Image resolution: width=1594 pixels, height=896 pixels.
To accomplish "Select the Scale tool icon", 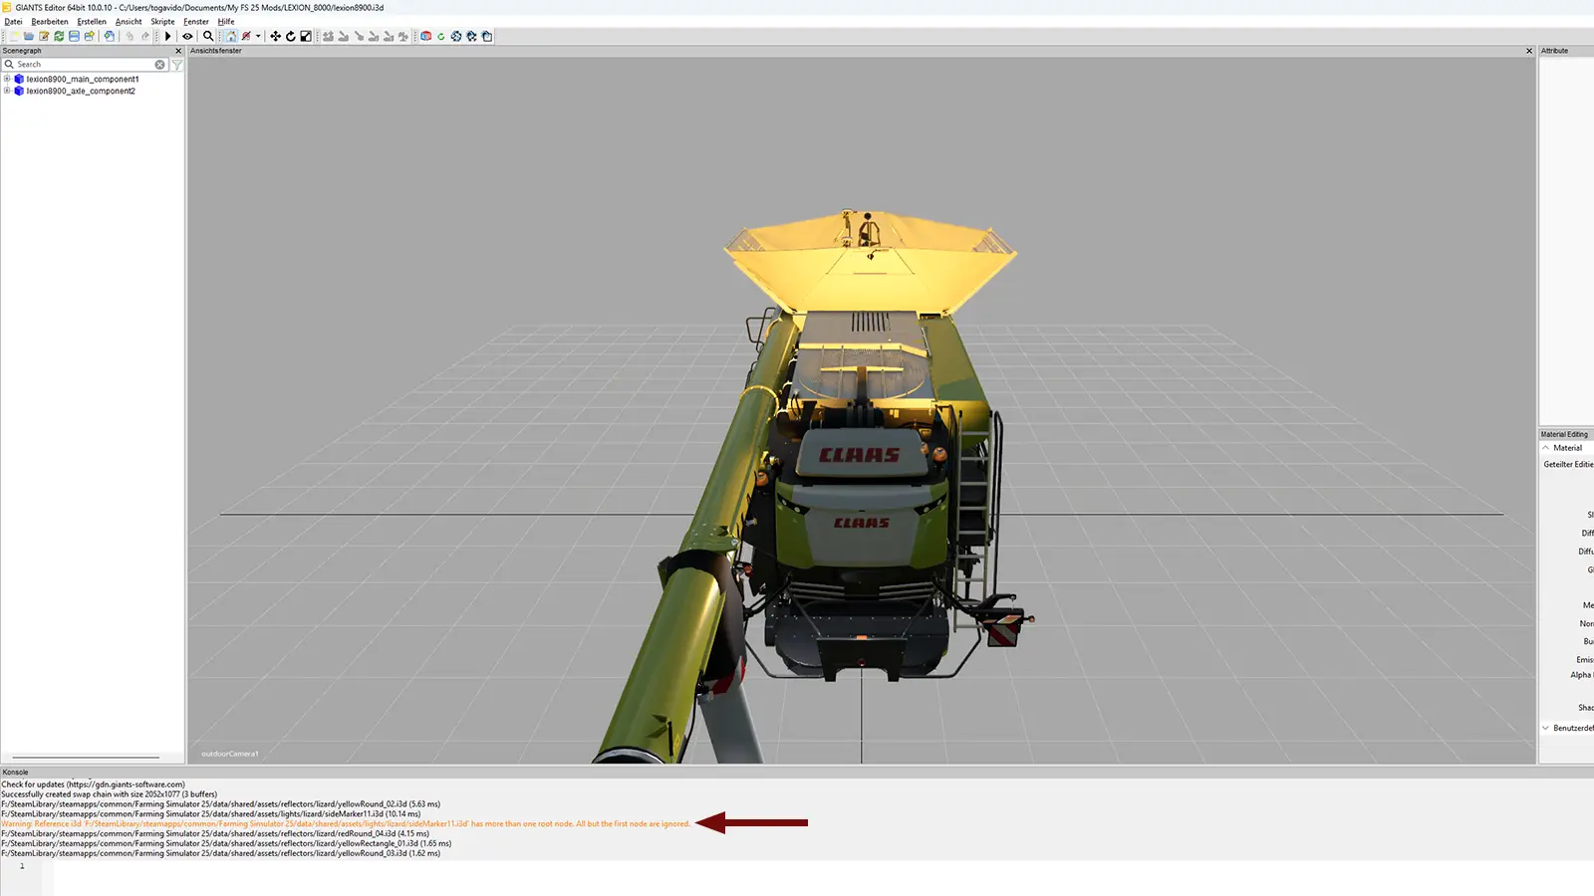I will click(x=306, y=36).
